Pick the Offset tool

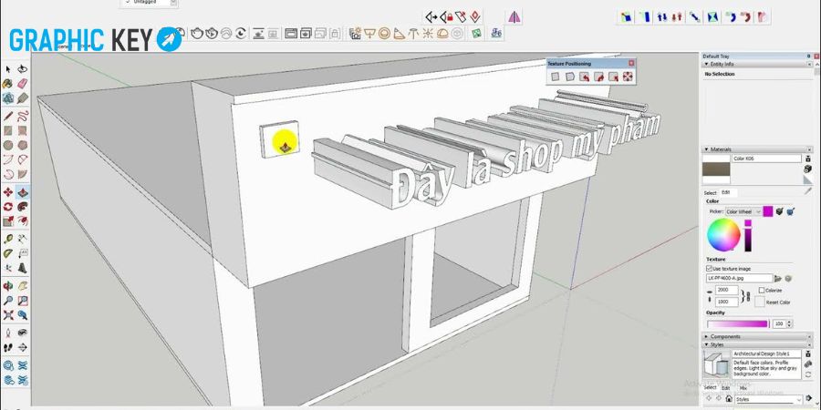23,221
